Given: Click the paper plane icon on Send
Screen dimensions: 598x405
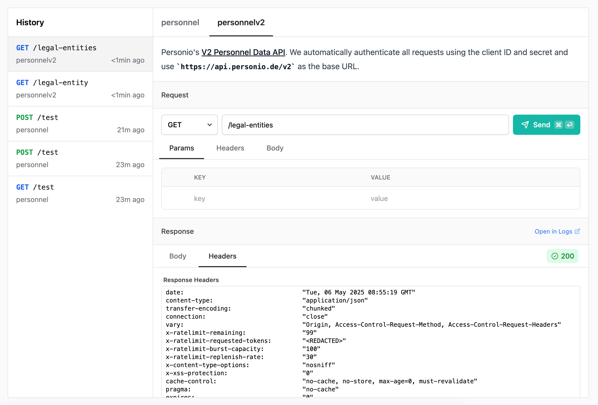Looking at the screenshot, I should pyautogui.click(x=525, y=125).
